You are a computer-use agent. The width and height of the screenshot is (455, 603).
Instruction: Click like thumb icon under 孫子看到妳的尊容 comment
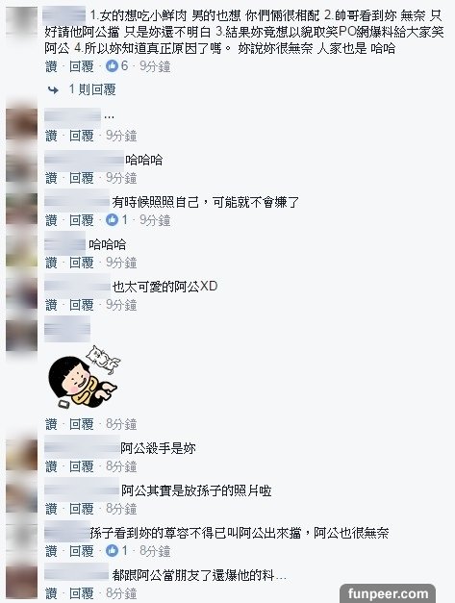pos(112,551)
